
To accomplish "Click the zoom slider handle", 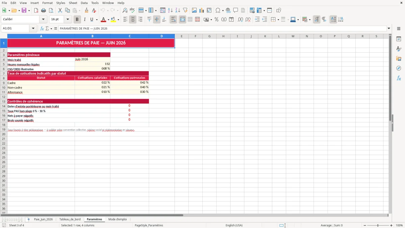I will pyautogui.click(x=378, y=225).
